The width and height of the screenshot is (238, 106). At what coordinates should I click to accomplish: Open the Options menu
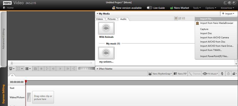[x=211, y=8]
